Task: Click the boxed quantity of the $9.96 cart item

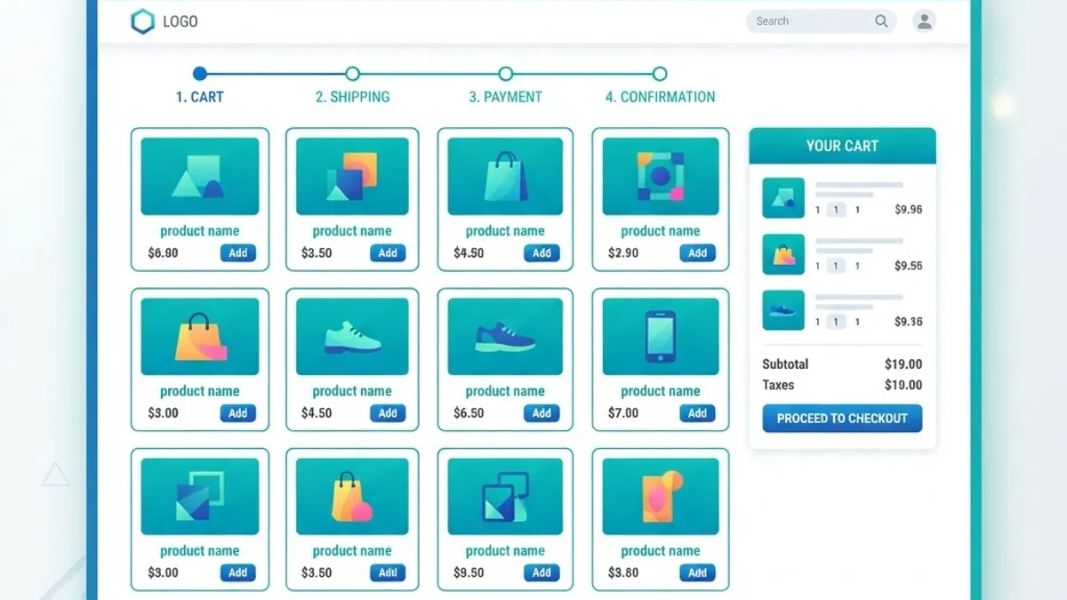Action: pyautogui.click(x=836, y=210)
